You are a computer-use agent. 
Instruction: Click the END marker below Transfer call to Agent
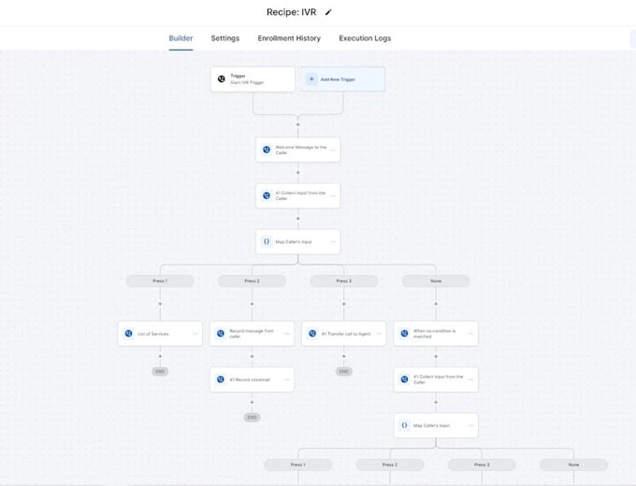pyautogui.click(x=344, y=371)
